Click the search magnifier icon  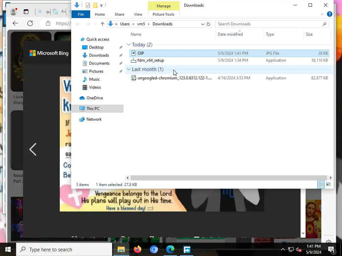[x=324, y=24]
